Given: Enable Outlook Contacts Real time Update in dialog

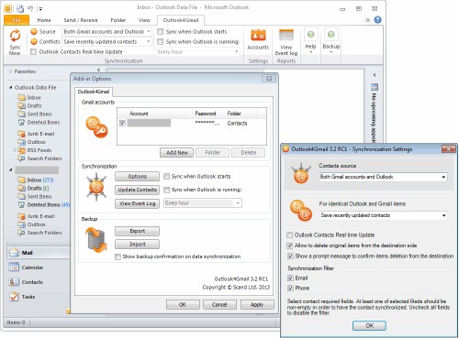Looking at the screenshot, I should click(x=290, y=234).
